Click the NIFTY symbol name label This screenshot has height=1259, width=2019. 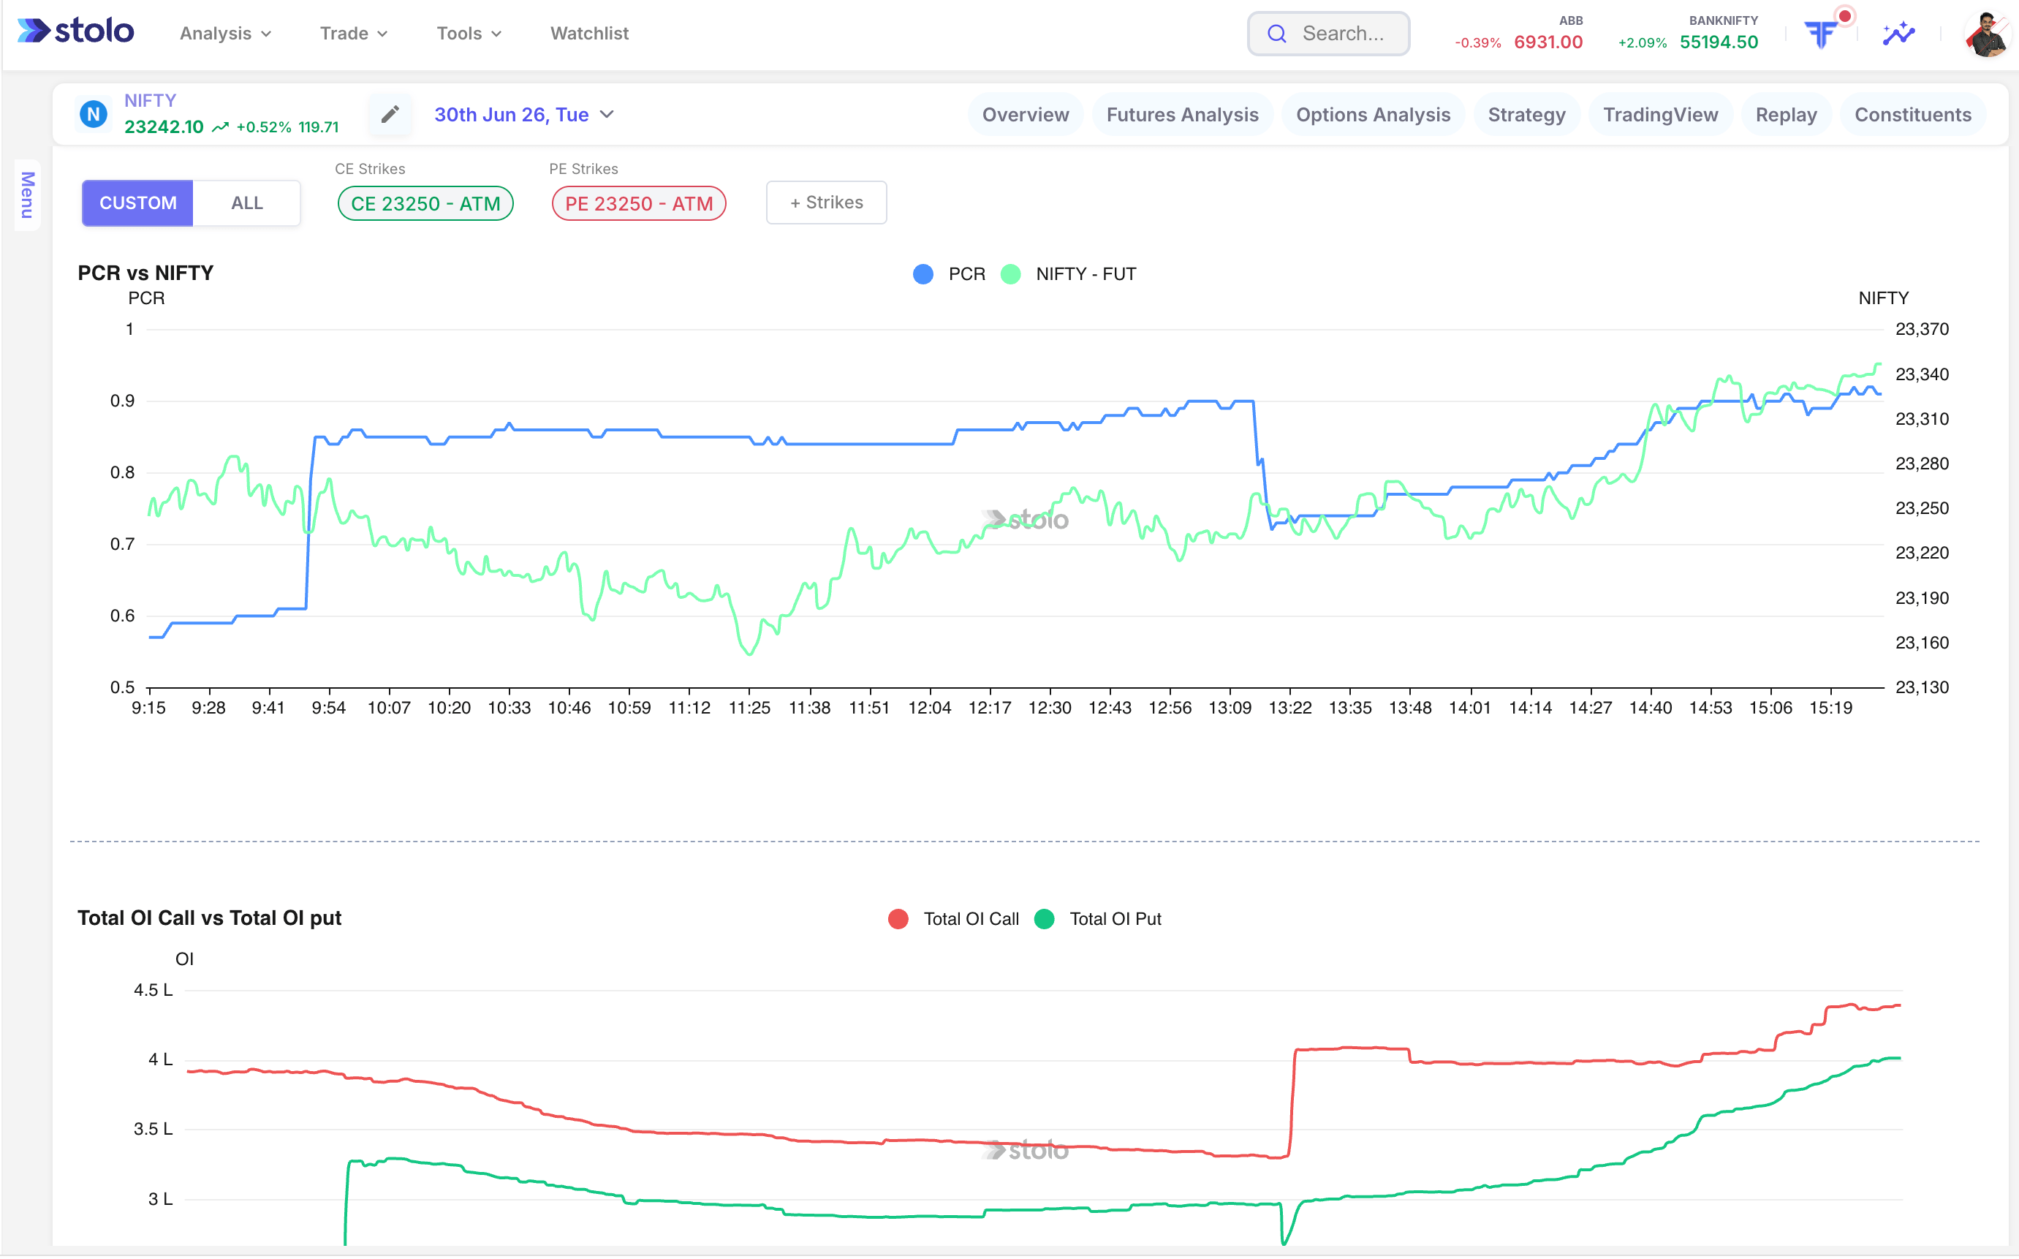tap(150, 101)
